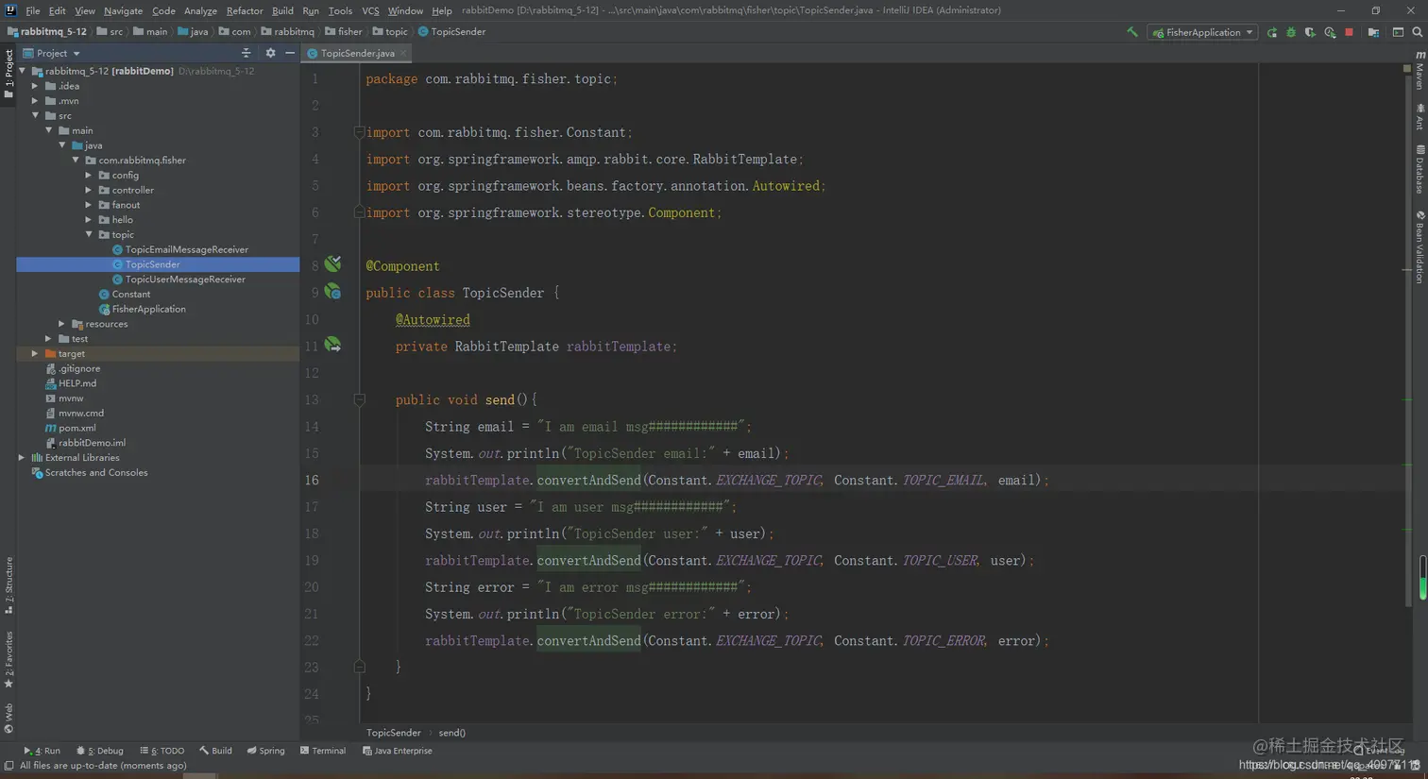
Task: Close the TopicSender.java tab
Action: 403,53
